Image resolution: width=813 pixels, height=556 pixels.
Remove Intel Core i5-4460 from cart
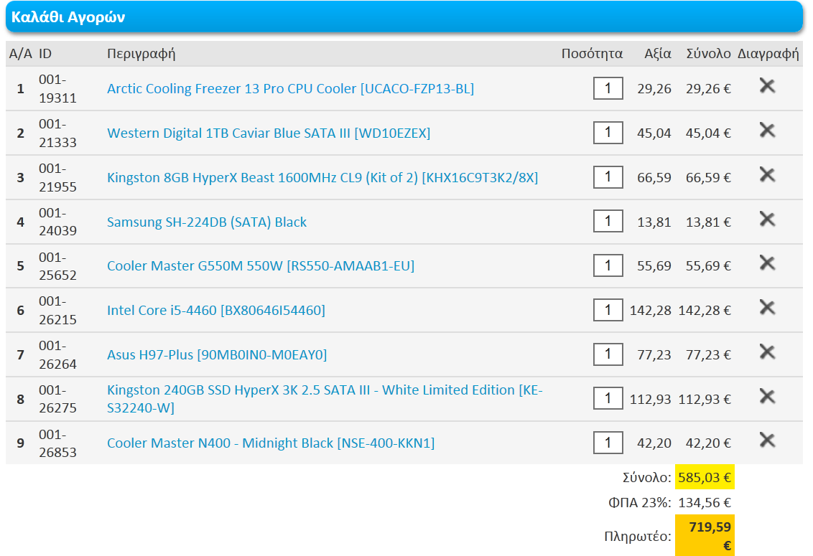pos(767,308)
